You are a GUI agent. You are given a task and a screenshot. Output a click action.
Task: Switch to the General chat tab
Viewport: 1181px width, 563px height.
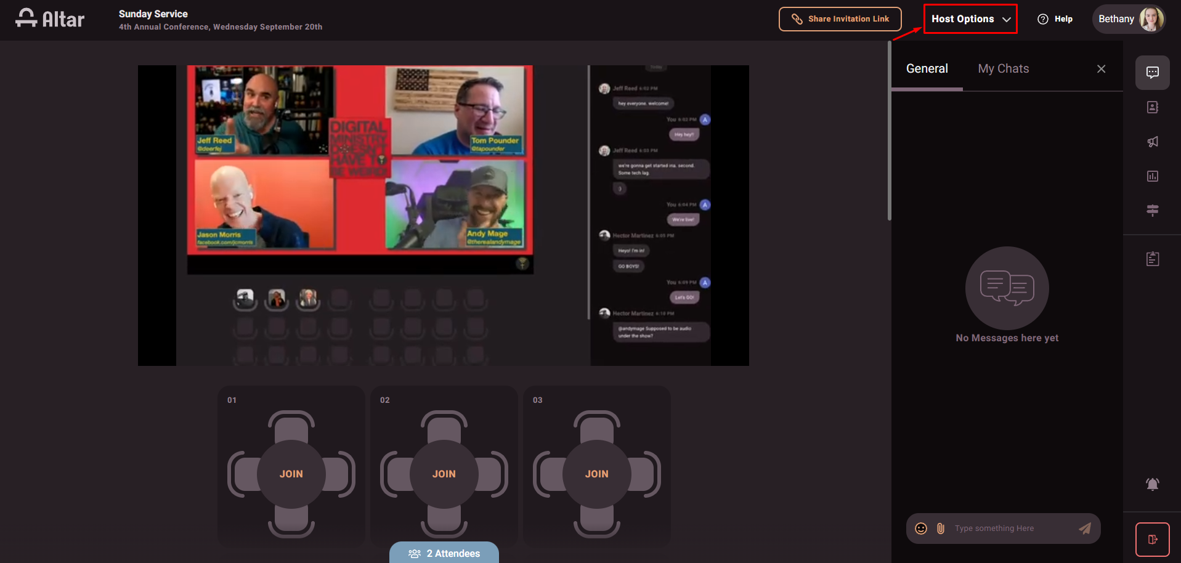point(927,69)
